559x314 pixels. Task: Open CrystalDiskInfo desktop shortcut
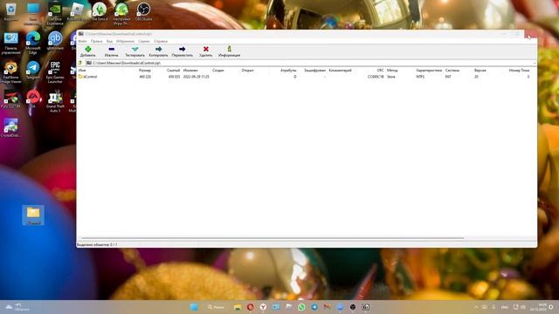(x=10, y=128)
